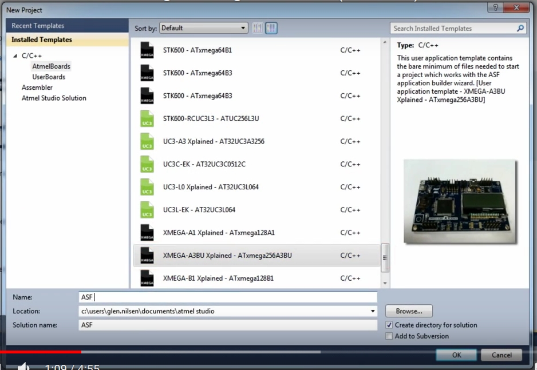Click the dialog help question mark button
Screen dimensions: 537x370
coord(495,7)
